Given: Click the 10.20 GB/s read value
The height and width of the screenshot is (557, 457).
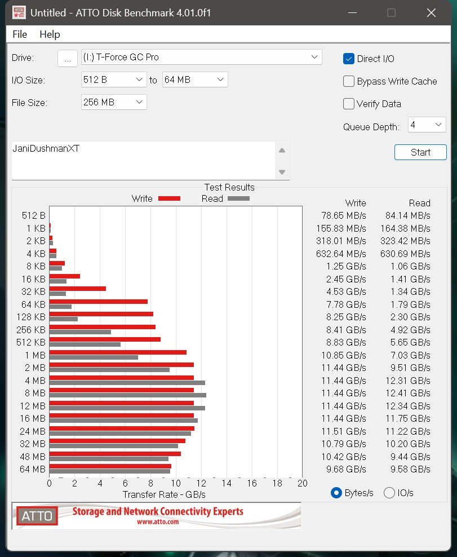Looking at the screenshot, I should pos(407,444).
